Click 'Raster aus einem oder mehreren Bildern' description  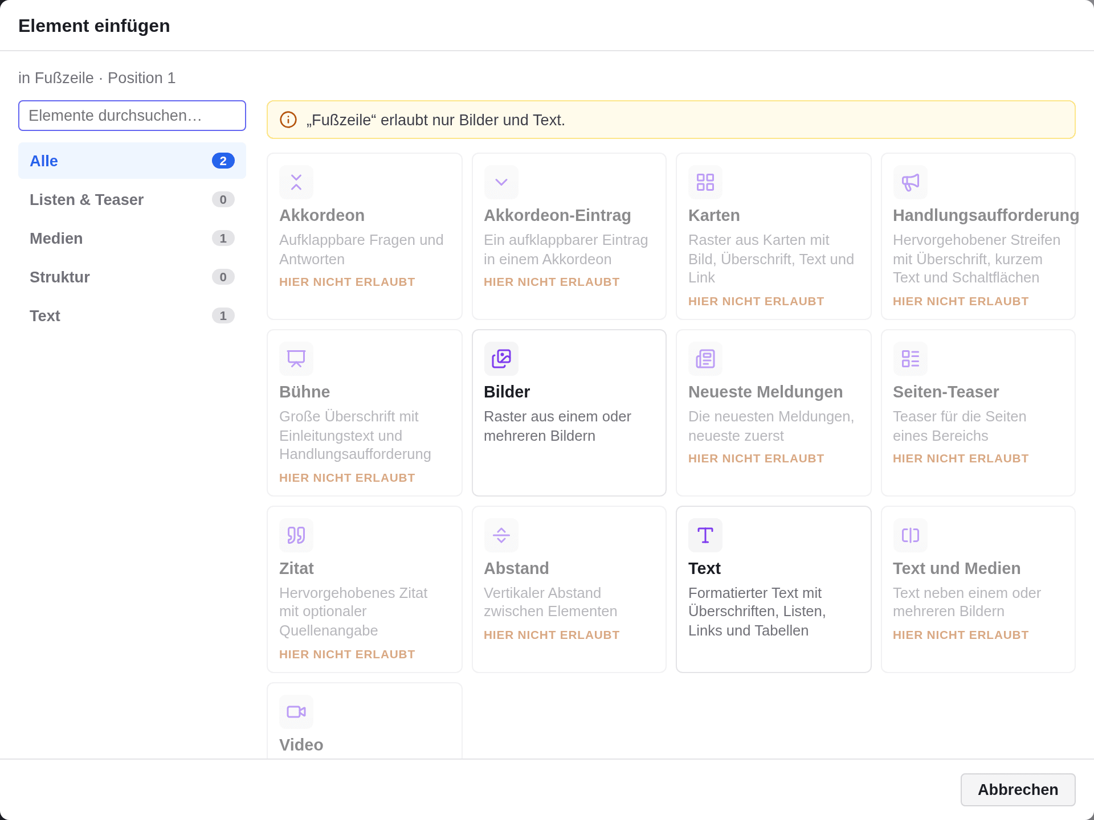point(557,426)
